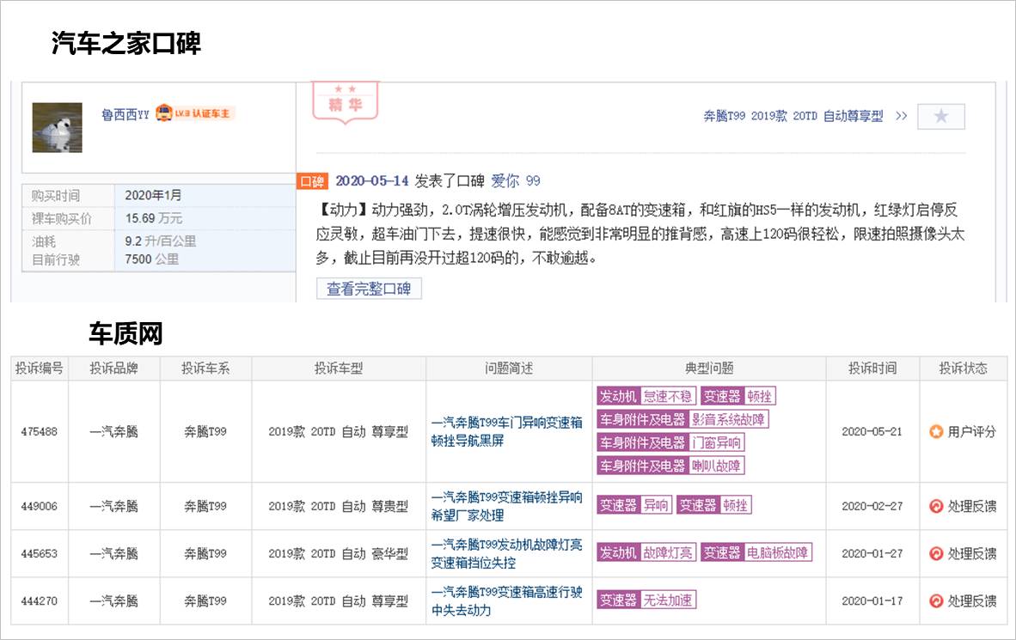
Task: Click 典型问题 column header
Action: (x=709, y=368)
